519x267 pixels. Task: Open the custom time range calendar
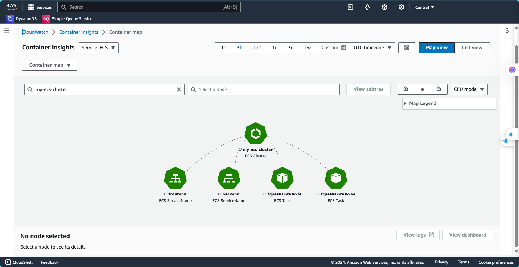[334, 48]
